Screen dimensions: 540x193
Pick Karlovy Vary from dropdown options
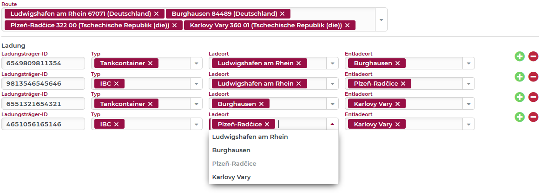[x=231, y=177]
